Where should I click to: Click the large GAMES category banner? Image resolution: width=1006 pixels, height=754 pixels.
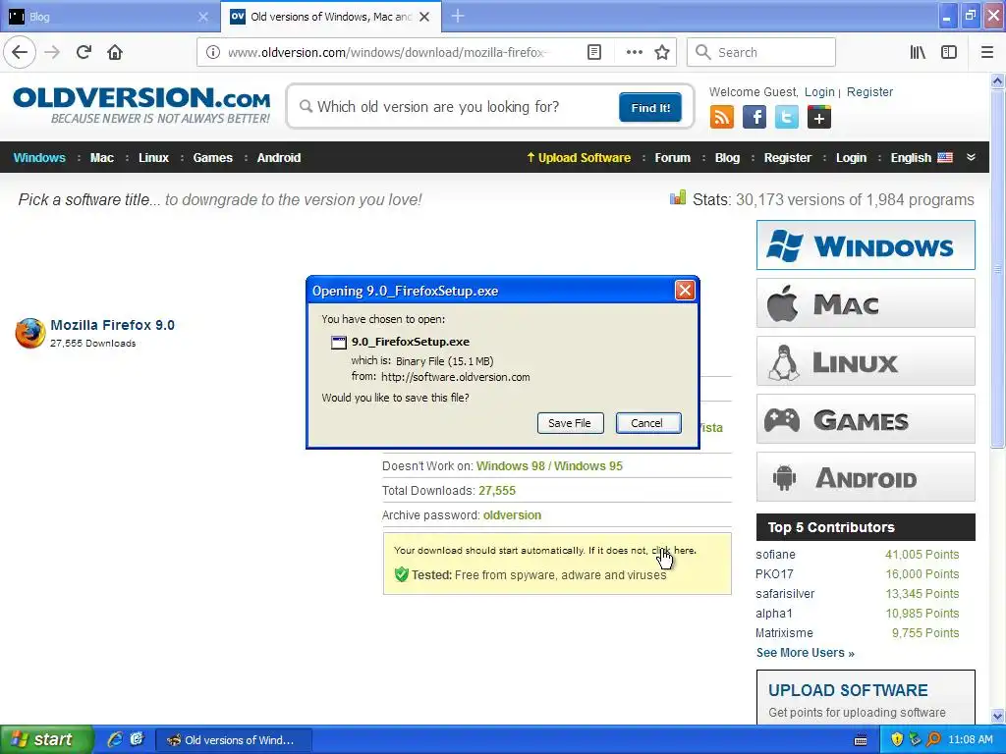pos(866,418)
